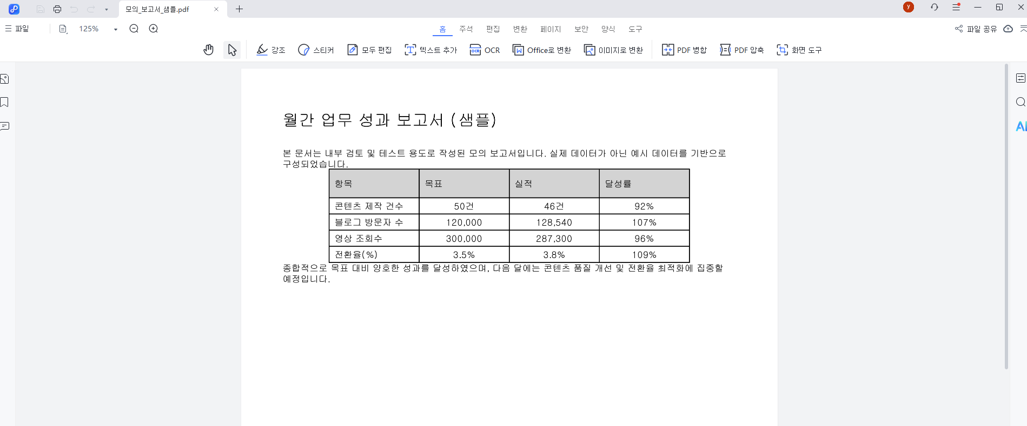Zoom in with the plus magnifier
1027x426 pixels.
pos(154,29)
